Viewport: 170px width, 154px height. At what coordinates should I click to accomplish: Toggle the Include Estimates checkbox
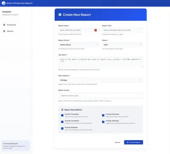click(103, 115)
